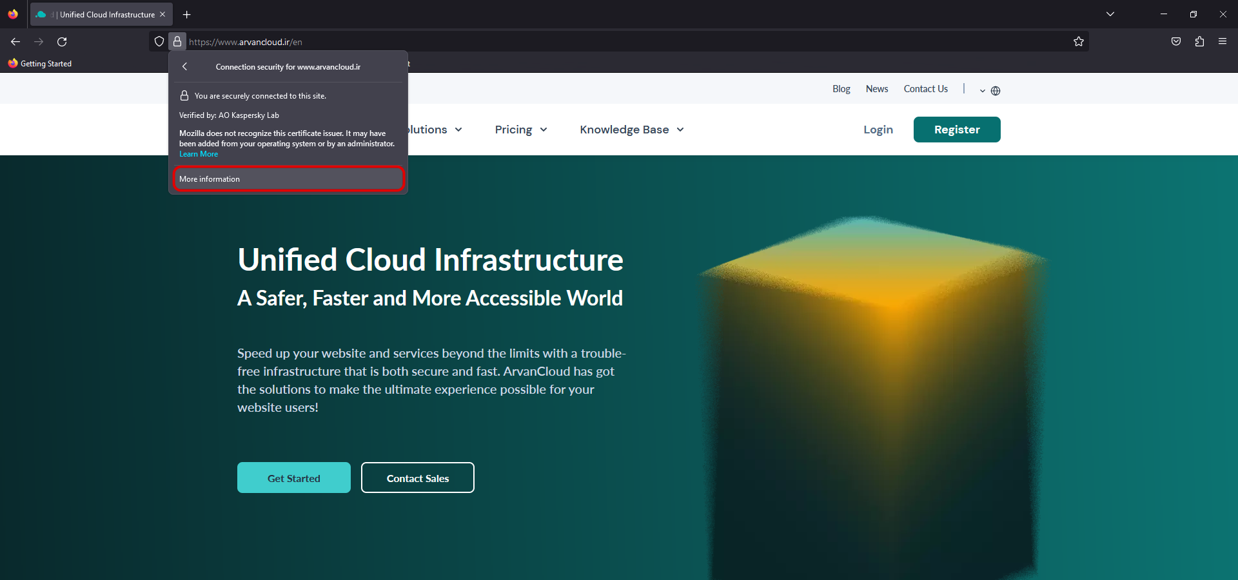Reload the current page
Screen dimensions: 1238x580
62,42
